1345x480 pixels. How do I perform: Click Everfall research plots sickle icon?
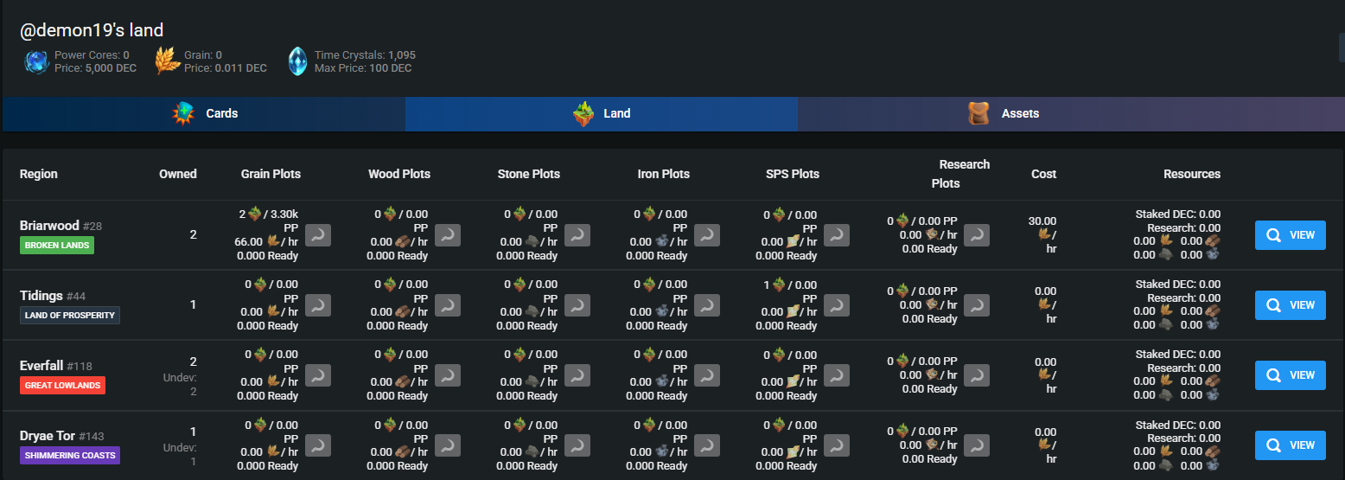[977, 375]
